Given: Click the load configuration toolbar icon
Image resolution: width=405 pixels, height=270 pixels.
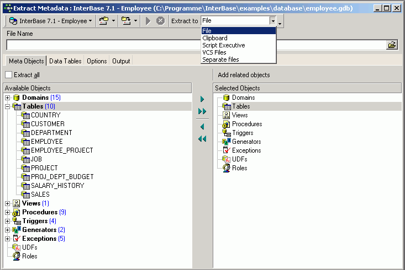Looking at the screenshot, I should [103, 21].
